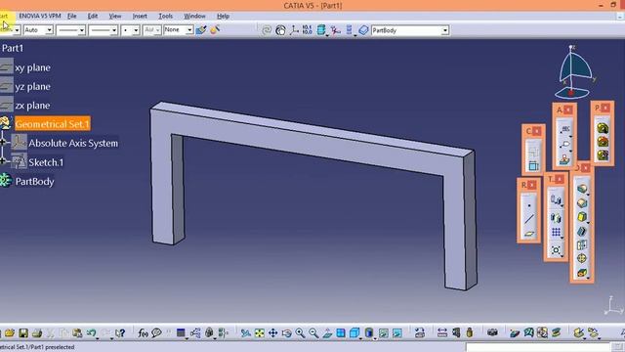Open the Formula f(x) tool
625x352 pixels.
(x=143, y=332)
